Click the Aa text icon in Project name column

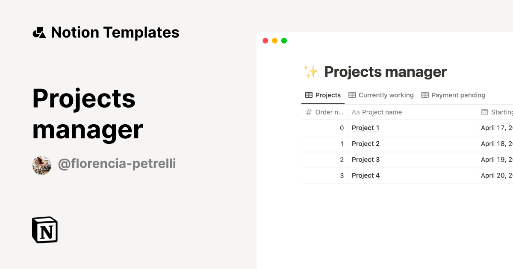pyautogui.click(x=355, y=112)
